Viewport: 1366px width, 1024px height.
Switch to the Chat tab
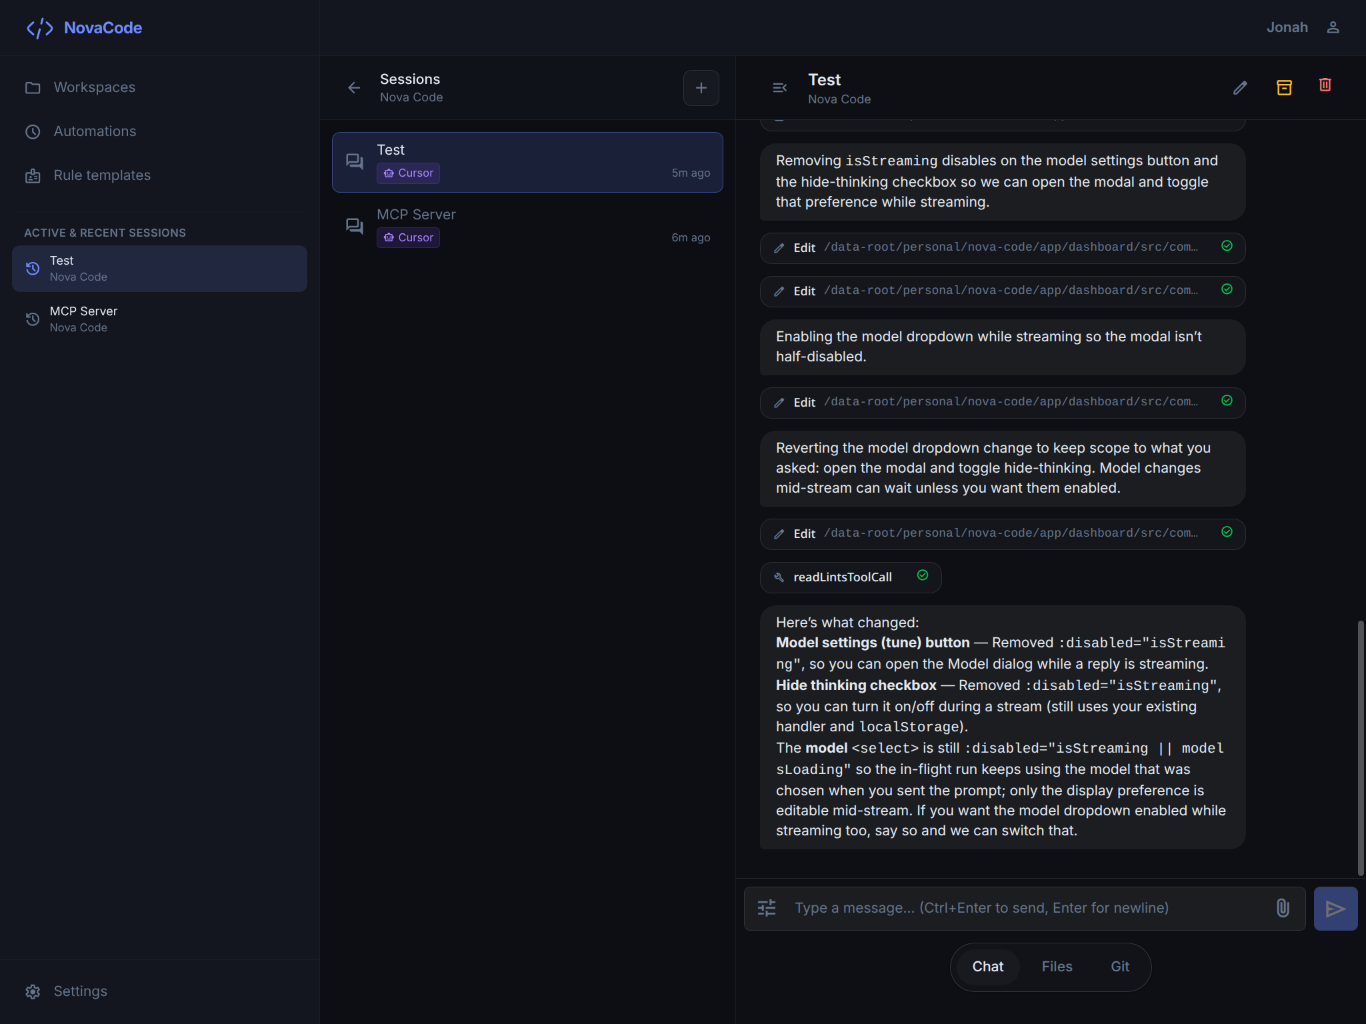[x=987, y=967]
